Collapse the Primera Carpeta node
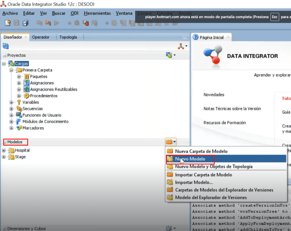 click(11, 70)
